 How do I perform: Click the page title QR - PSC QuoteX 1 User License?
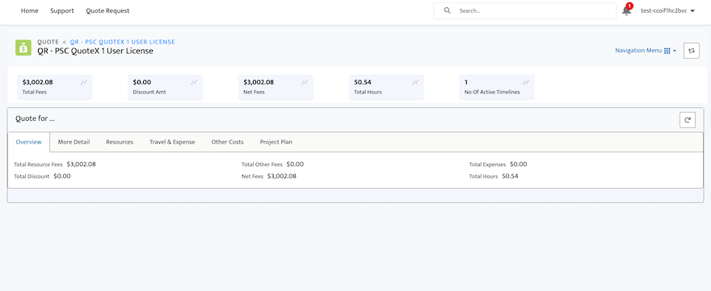[x=95, y=51]
